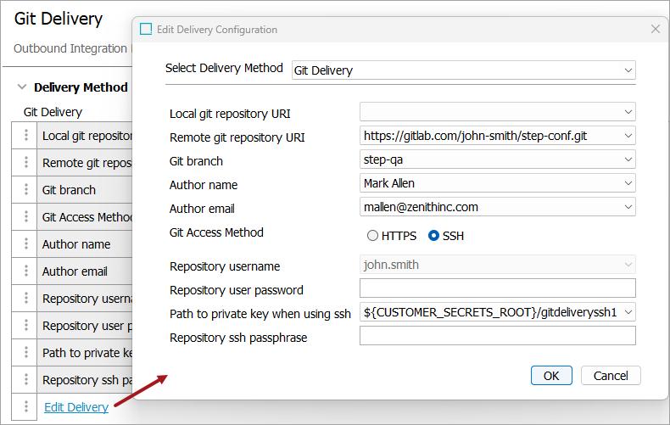Click the kebab icon beside Local git repository

coord(26,136)
